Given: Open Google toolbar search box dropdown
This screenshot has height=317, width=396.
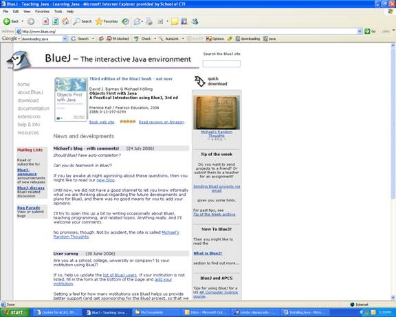Looking at the screenshot, I should click(x=65, y=39).
